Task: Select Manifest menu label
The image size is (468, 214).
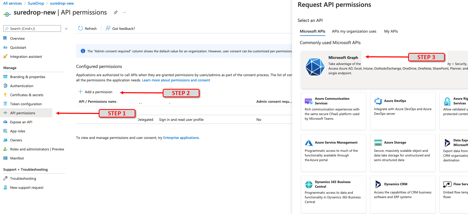Action: [x=17, y=158]
